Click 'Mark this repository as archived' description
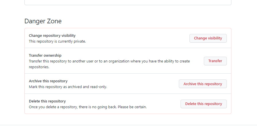 coord(57,87)
